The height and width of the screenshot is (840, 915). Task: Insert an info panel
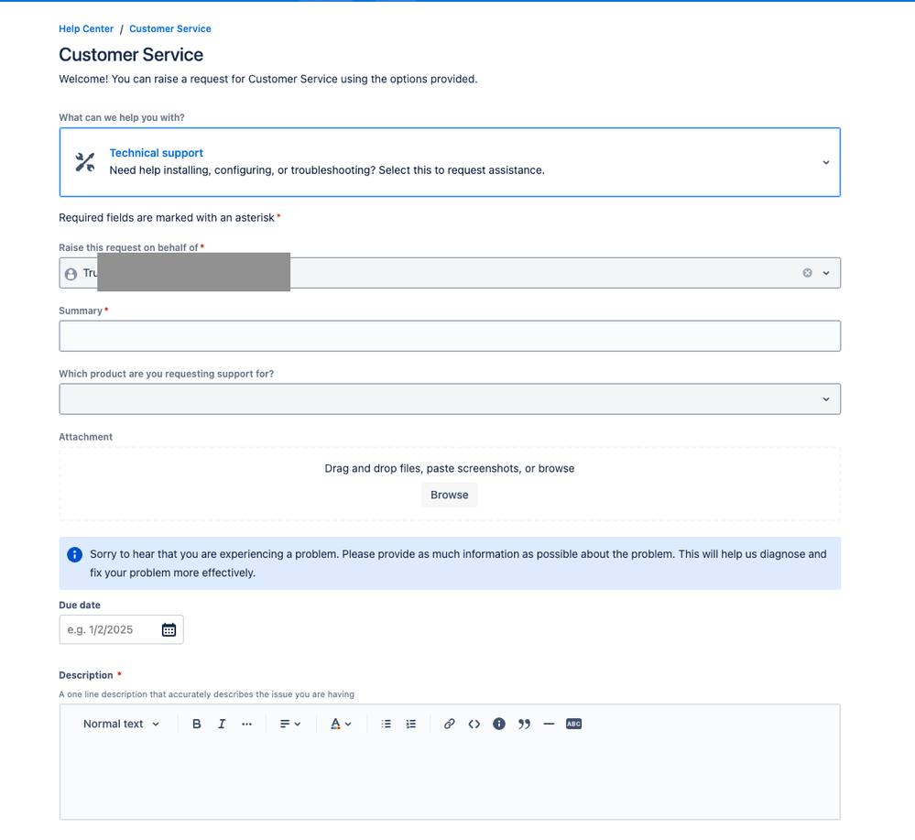pyautogui.click(x=499, y=724)
